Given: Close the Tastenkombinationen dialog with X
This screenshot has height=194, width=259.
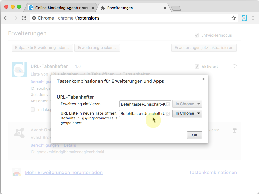Looking at the screenshot, I should click(x=203, y=79).
